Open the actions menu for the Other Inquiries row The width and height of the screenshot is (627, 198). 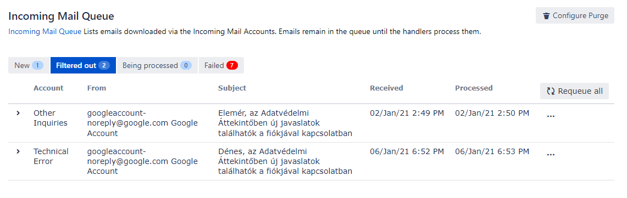click(x=551, y=116)
